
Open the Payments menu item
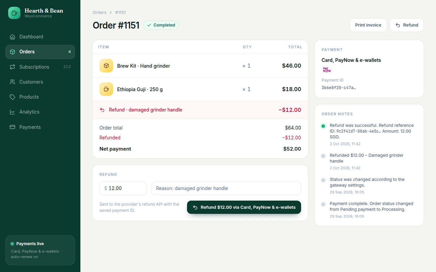coord(40,127)
